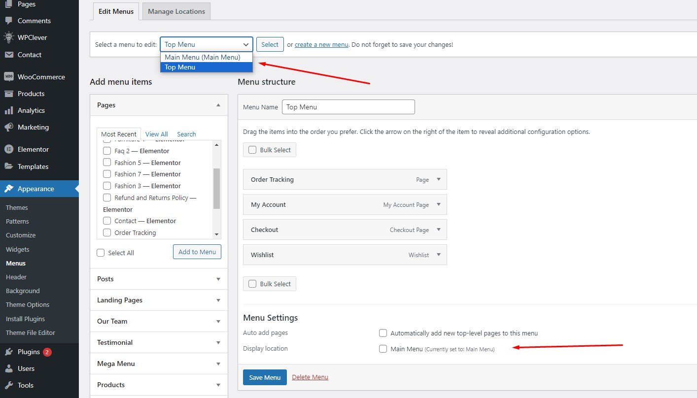Switch to the Manage Locations tab

176,11
